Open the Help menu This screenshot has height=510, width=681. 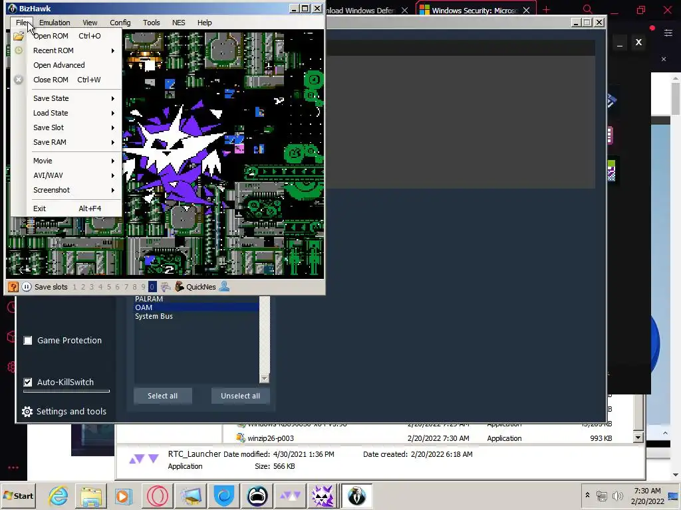[204, 23]
